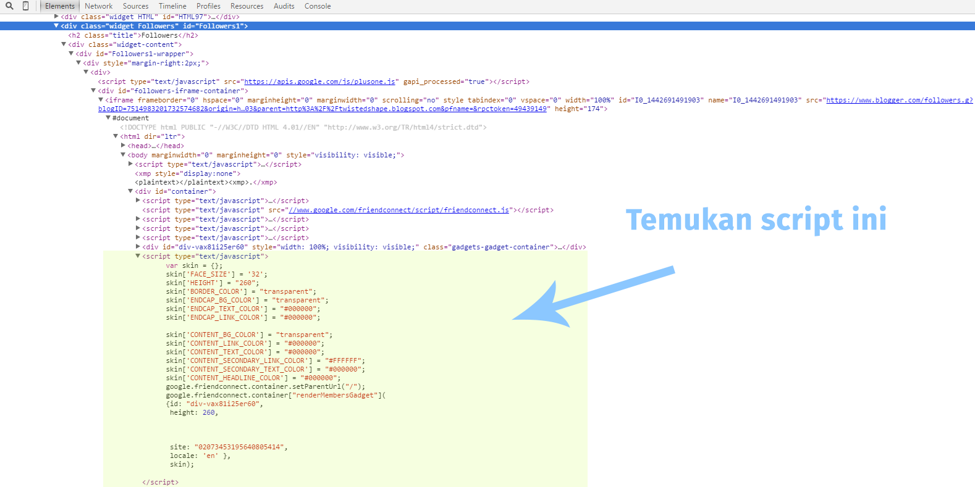Click the renderMembersGadget line
The height and width of the screenshot is (487, 975).
coord(276,395)
